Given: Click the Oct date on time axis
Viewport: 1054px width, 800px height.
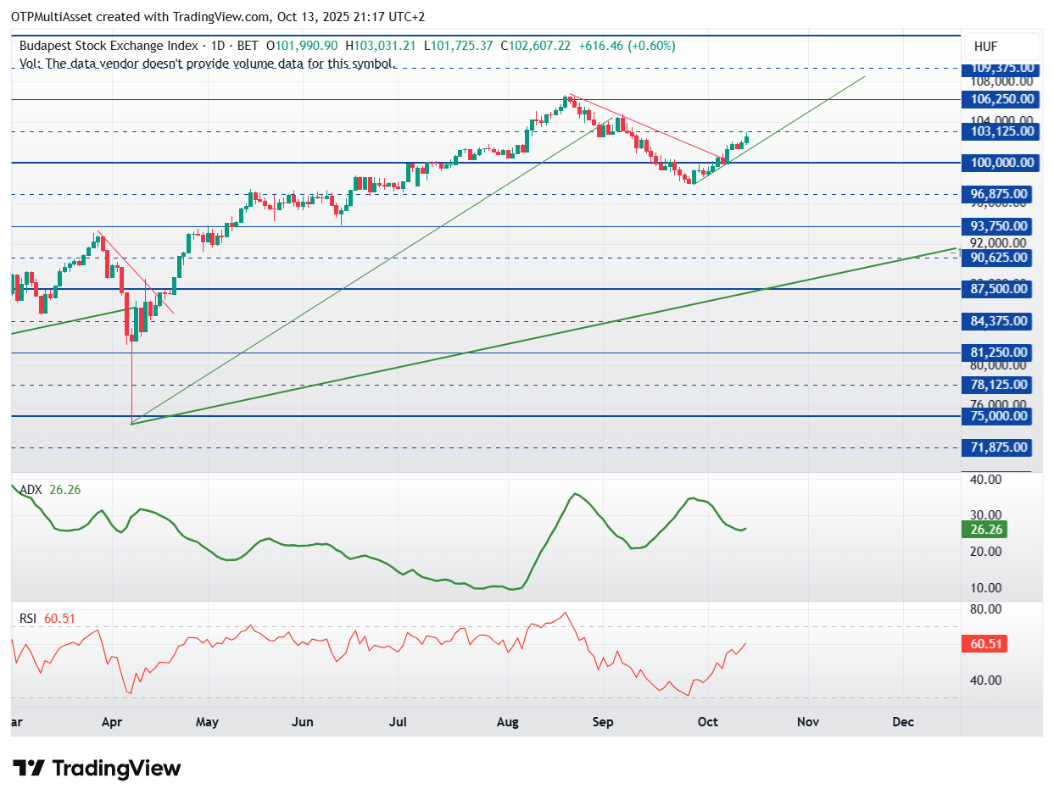Looking at the screenshot, I should tap(708, 722).
